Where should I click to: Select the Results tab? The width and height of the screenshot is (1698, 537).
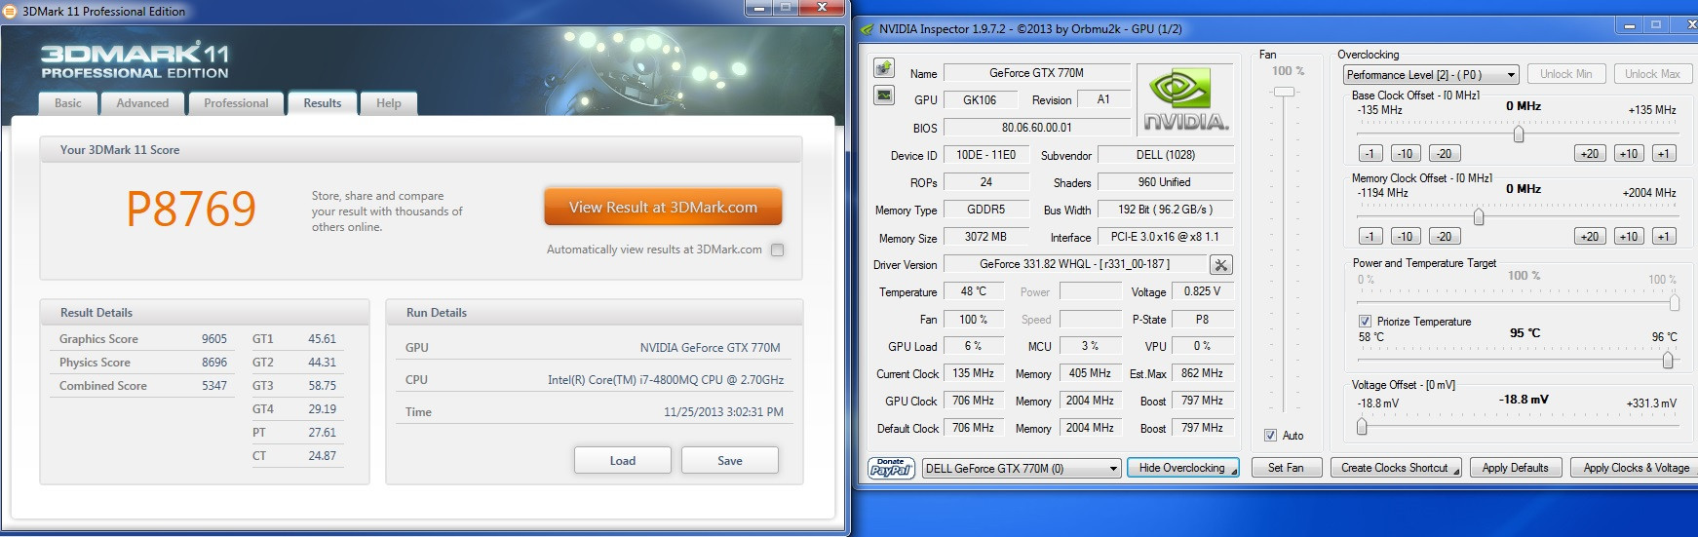(323, 103)
